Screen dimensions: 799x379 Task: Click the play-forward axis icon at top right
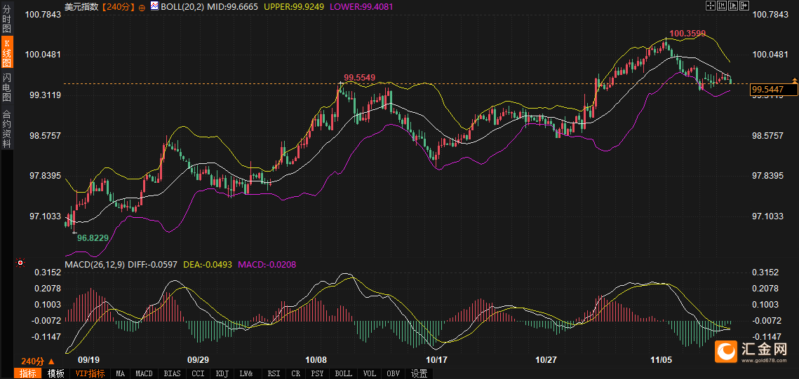(x=732, y=6)
